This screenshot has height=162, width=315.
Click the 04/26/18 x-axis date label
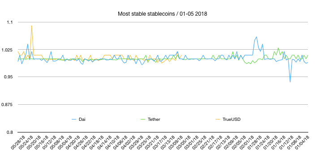(81, 142)
